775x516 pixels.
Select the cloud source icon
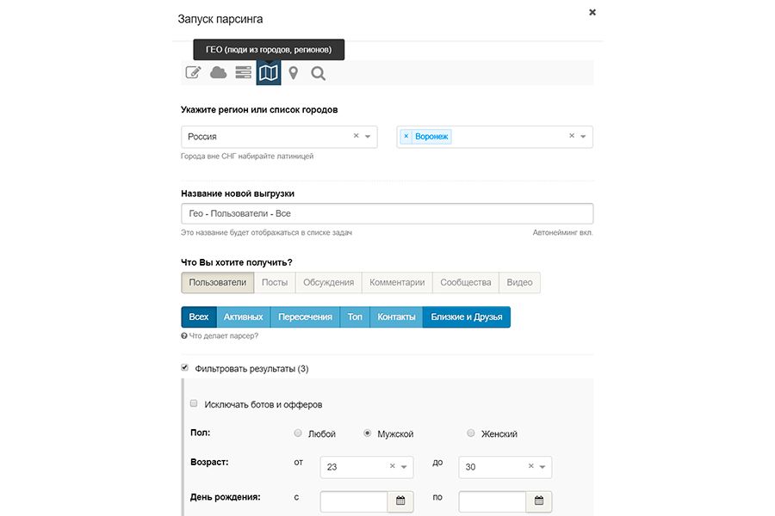pos(218,72)
